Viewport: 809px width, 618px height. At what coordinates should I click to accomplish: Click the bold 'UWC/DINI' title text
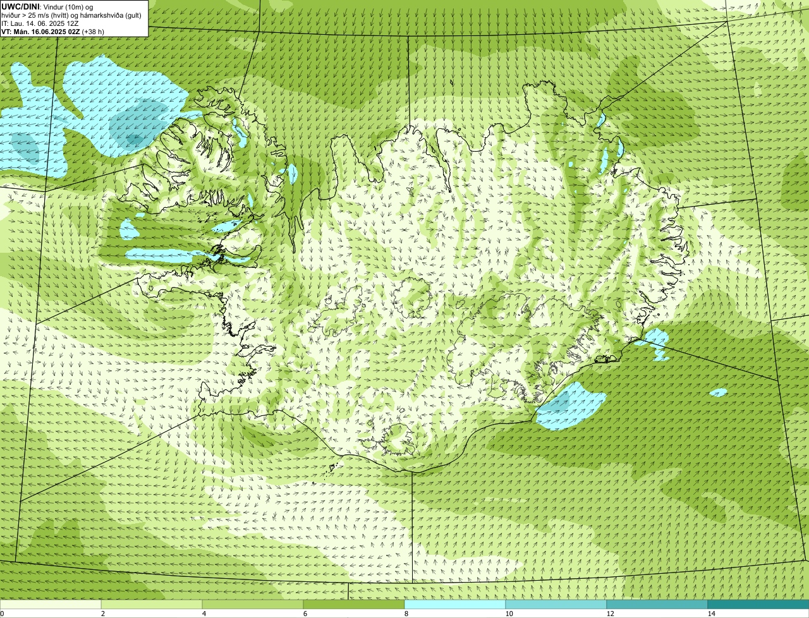20,7
